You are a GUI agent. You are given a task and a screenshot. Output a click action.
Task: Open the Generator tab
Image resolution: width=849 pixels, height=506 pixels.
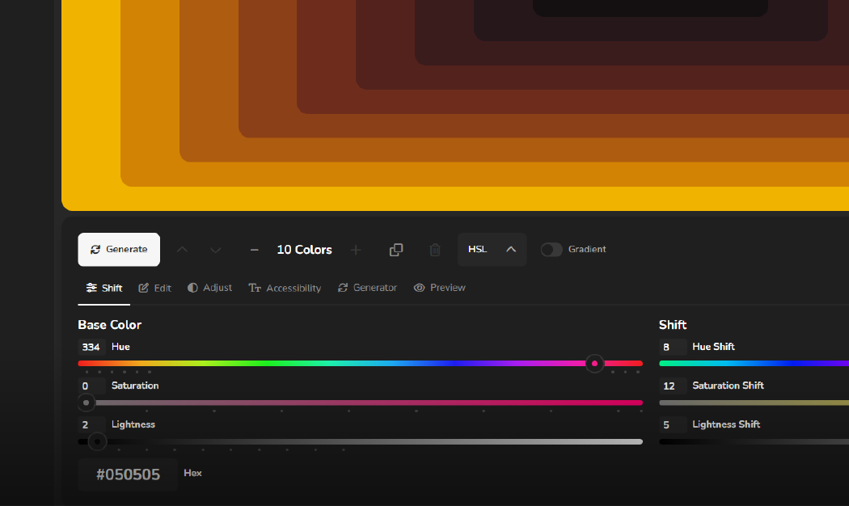(367, 288)
